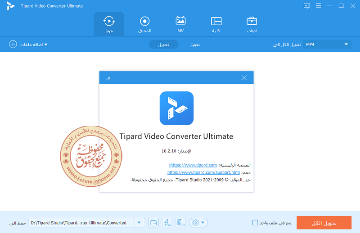The height and width of the screenshot is (233, 360).
Task: Minimize the Tipard window
Action: coord(330,6)
